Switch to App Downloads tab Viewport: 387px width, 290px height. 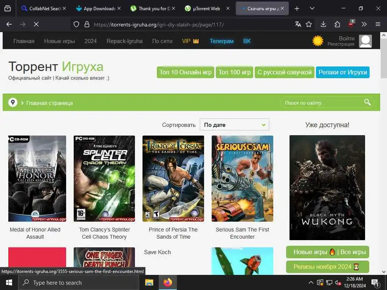pos(96,8)
